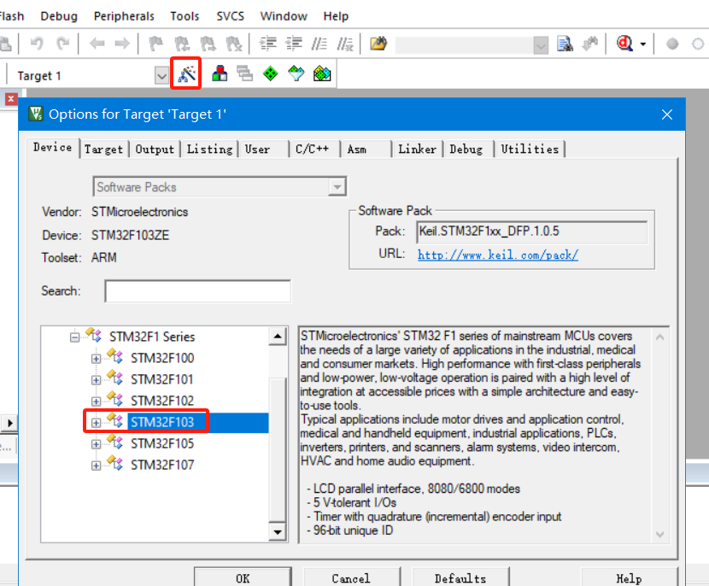Switch to the C/C++ tab
Image resolution: width=709 pixels, height=586 pixels.
[x=314, y=149]
